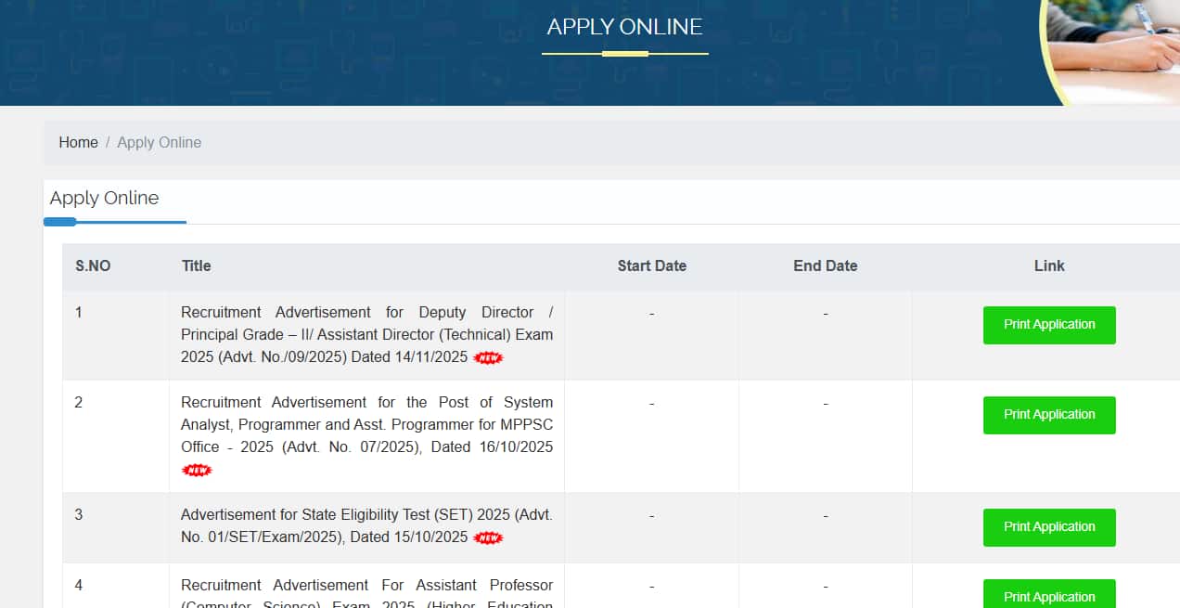This screenshot has height=608, width=1180.
Task: Click the Title column header
Action: click(x=196, y=265)
